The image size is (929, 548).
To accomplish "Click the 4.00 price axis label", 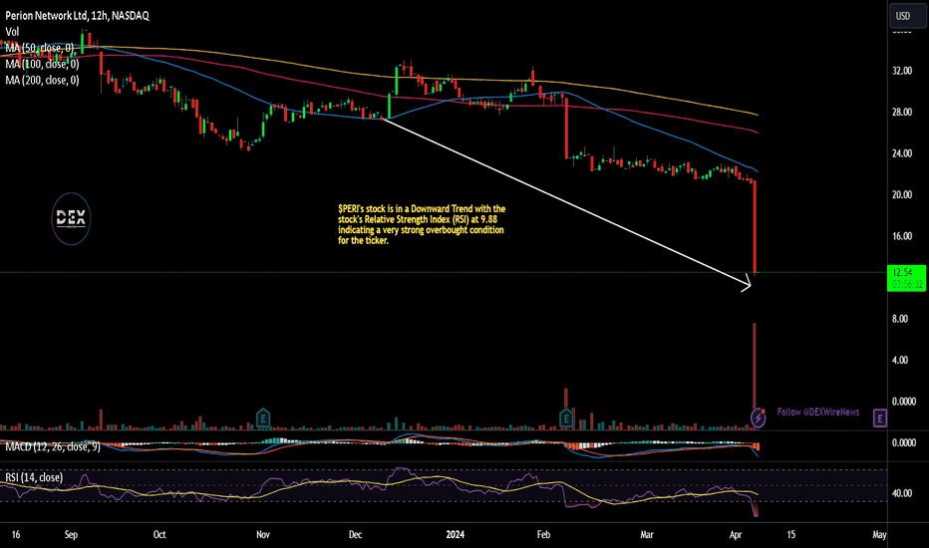I will 900,361.
